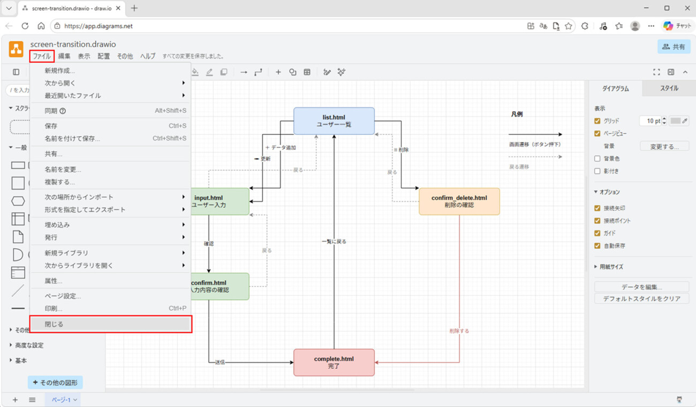The image size is (696, 407).
Task: Enable the 背景色 checkbox
Action: (597, 159)
